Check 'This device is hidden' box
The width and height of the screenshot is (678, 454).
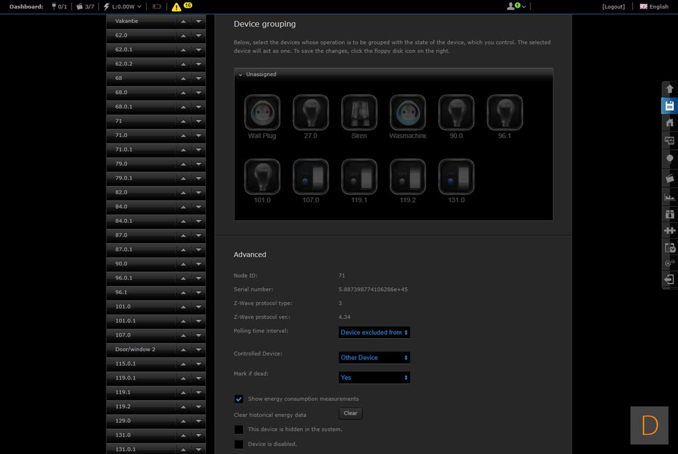pos(239,429)
